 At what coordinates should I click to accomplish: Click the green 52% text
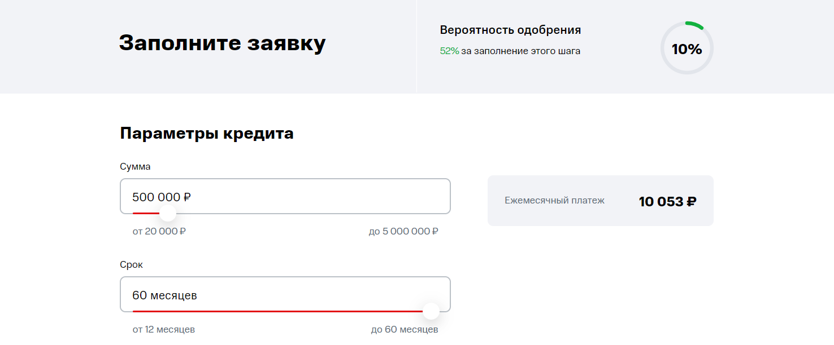(449, 51)
